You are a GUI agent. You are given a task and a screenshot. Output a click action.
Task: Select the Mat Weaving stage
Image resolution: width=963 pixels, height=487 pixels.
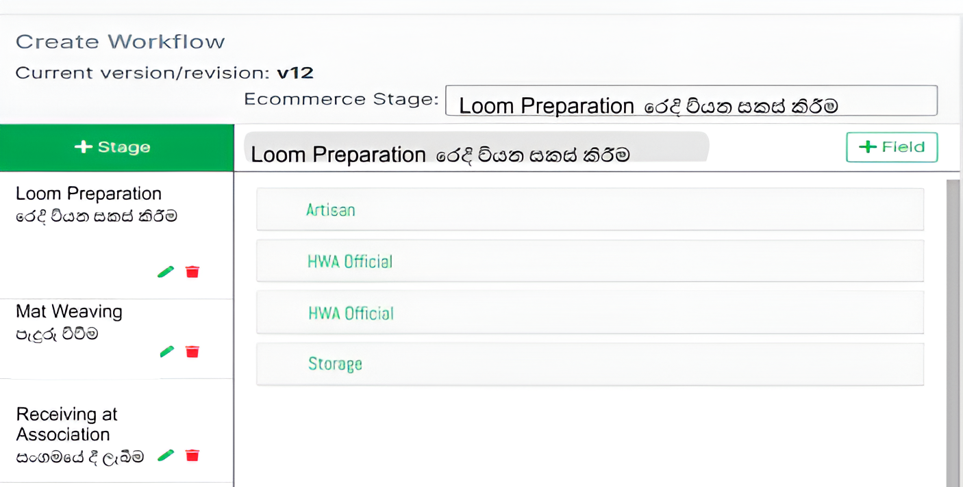pos(69,321)
